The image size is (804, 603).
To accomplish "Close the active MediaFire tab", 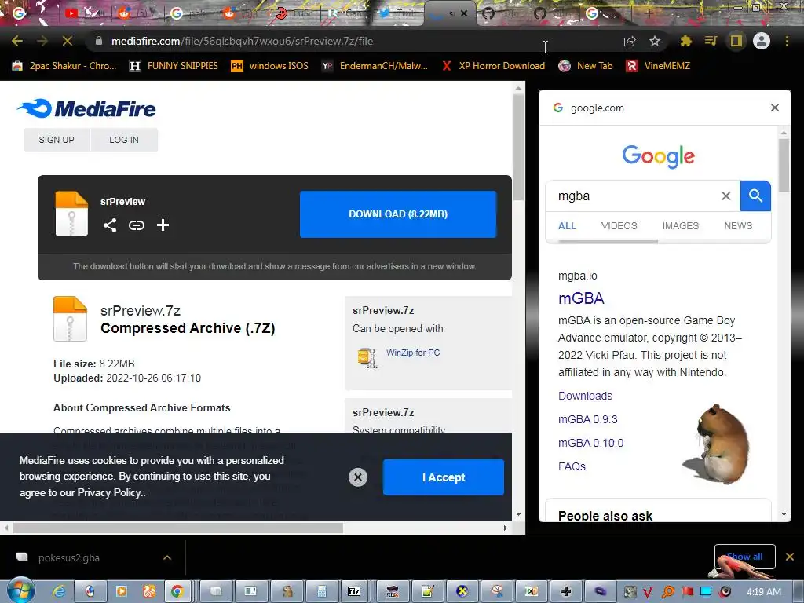I will (x=464, y=13).
